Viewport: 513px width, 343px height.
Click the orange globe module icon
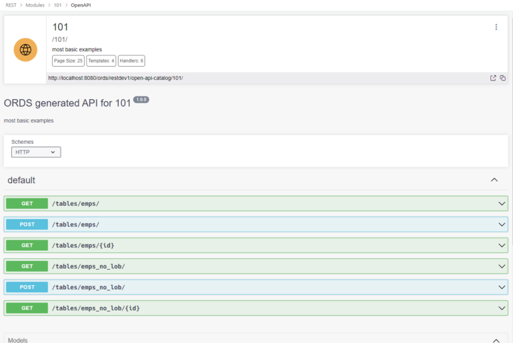coord(25,50)
